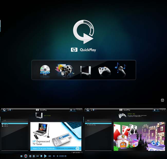
Task: Click the HP Expresscard TV Tuner banner
Action: [x=56, y=136]
